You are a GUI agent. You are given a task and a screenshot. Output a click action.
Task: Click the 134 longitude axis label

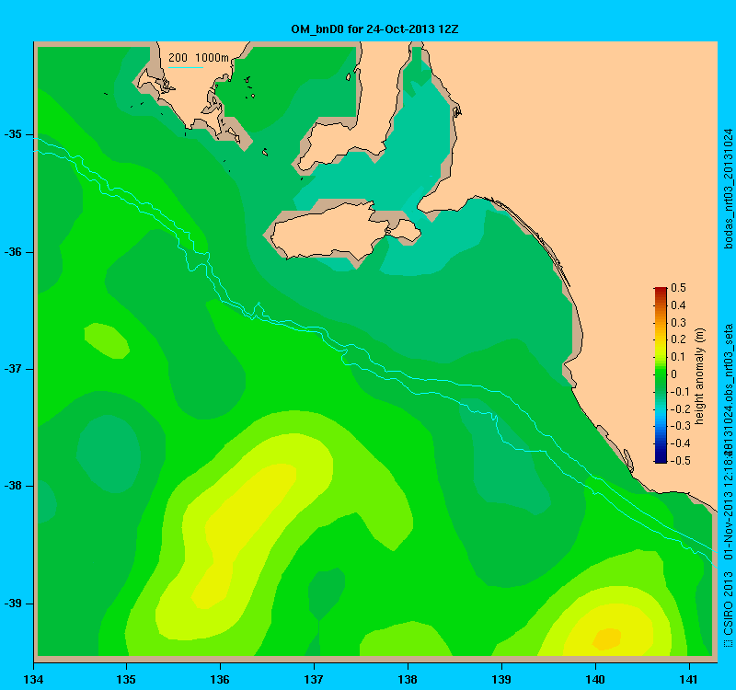click(x=33, y=679)
